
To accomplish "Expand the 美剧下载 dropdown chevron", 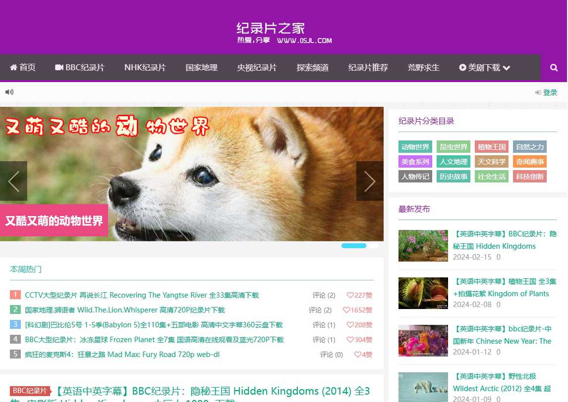I will [x=507, y=68].
